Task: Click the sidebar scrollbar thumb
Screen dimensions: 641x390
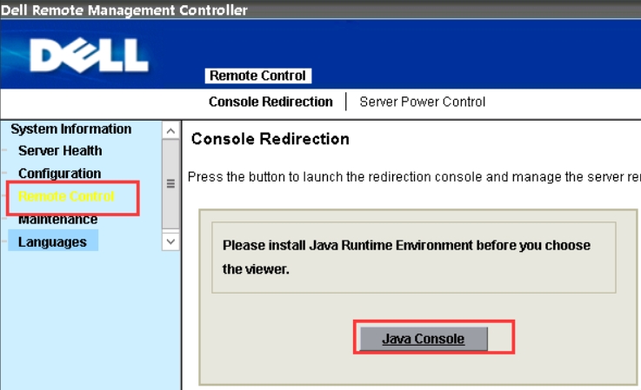Action: point(170,184)
